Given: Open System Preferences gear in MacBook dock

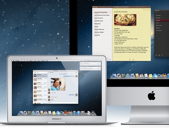Looking at the screenshot, I should click(x=83, y=113).
